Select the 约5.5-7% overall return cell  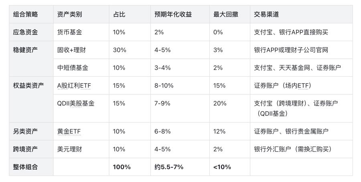169,167
